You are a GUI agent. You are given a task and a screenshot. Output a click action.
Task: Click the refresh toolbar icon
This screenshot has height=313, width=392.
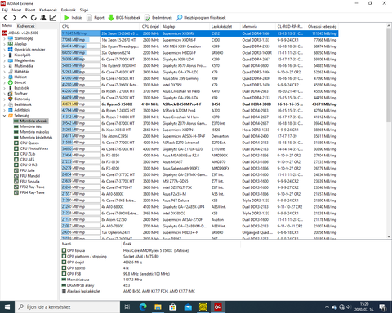(33, 18)
